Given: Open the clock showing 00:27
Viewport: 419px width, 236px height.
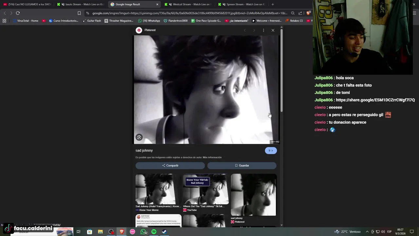Looking at the screenshot, I should (400, 232).
